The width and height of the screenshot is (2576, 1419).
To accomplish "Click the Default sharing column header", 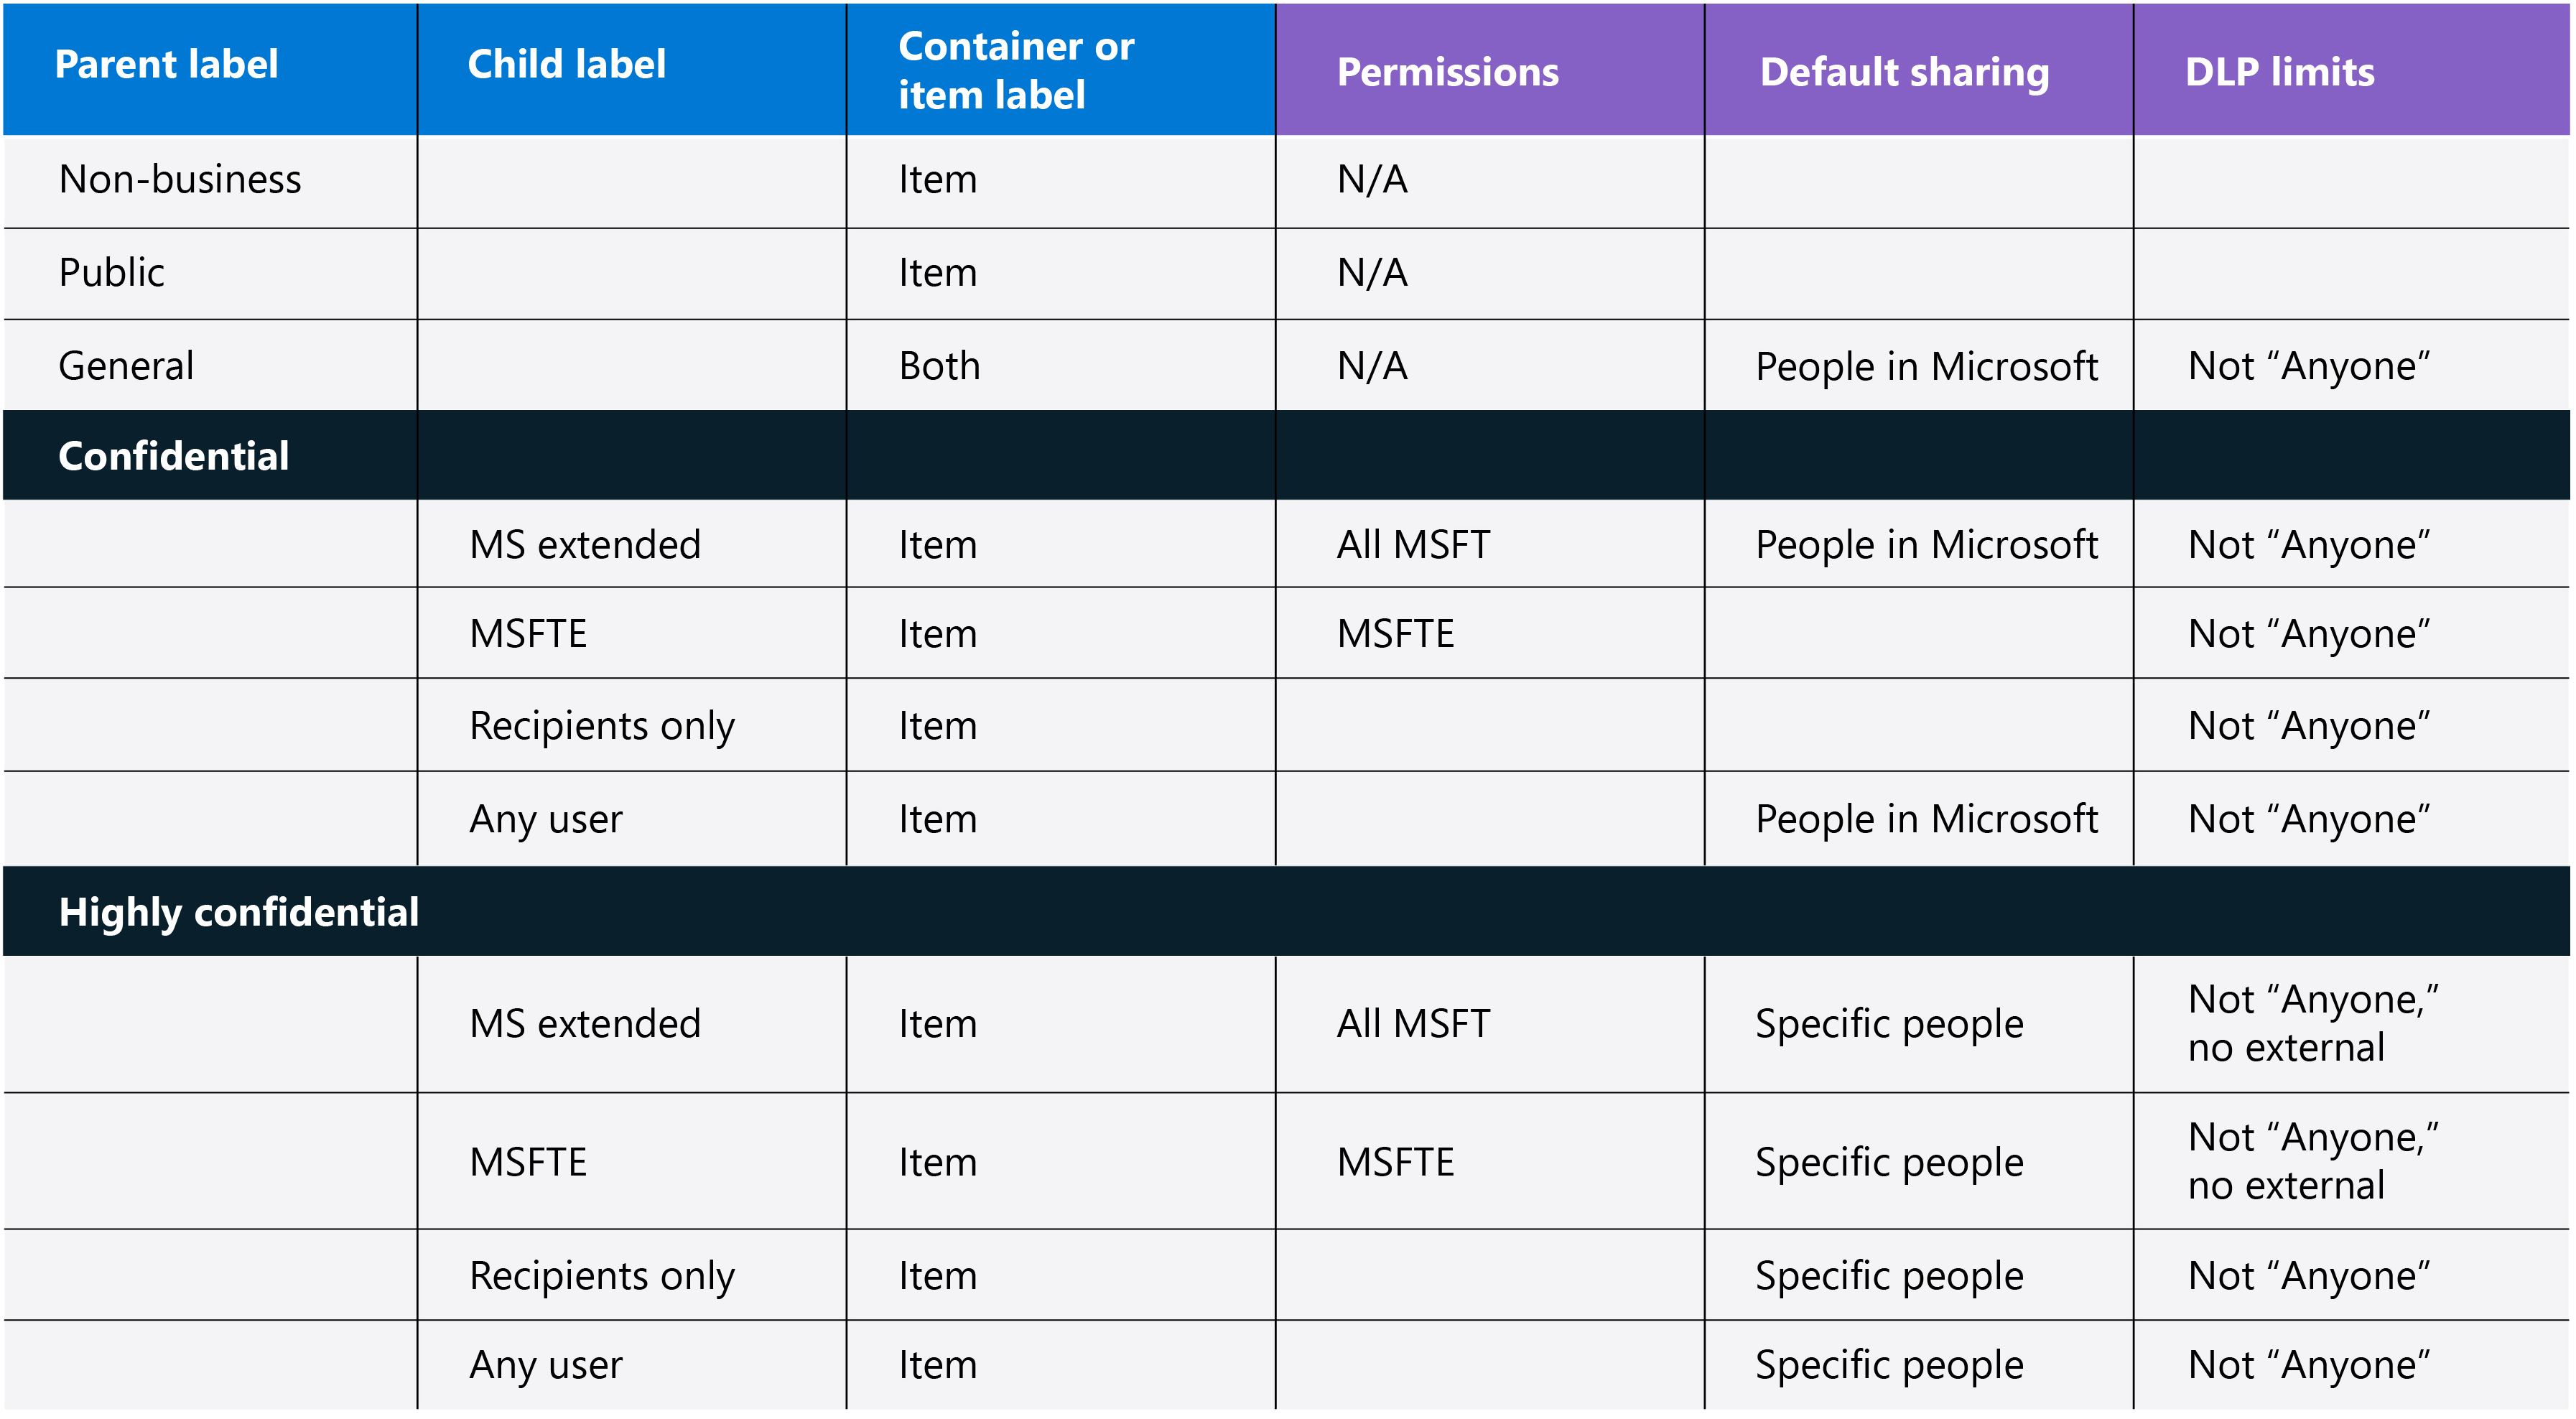I will [x=1904, y=72].
